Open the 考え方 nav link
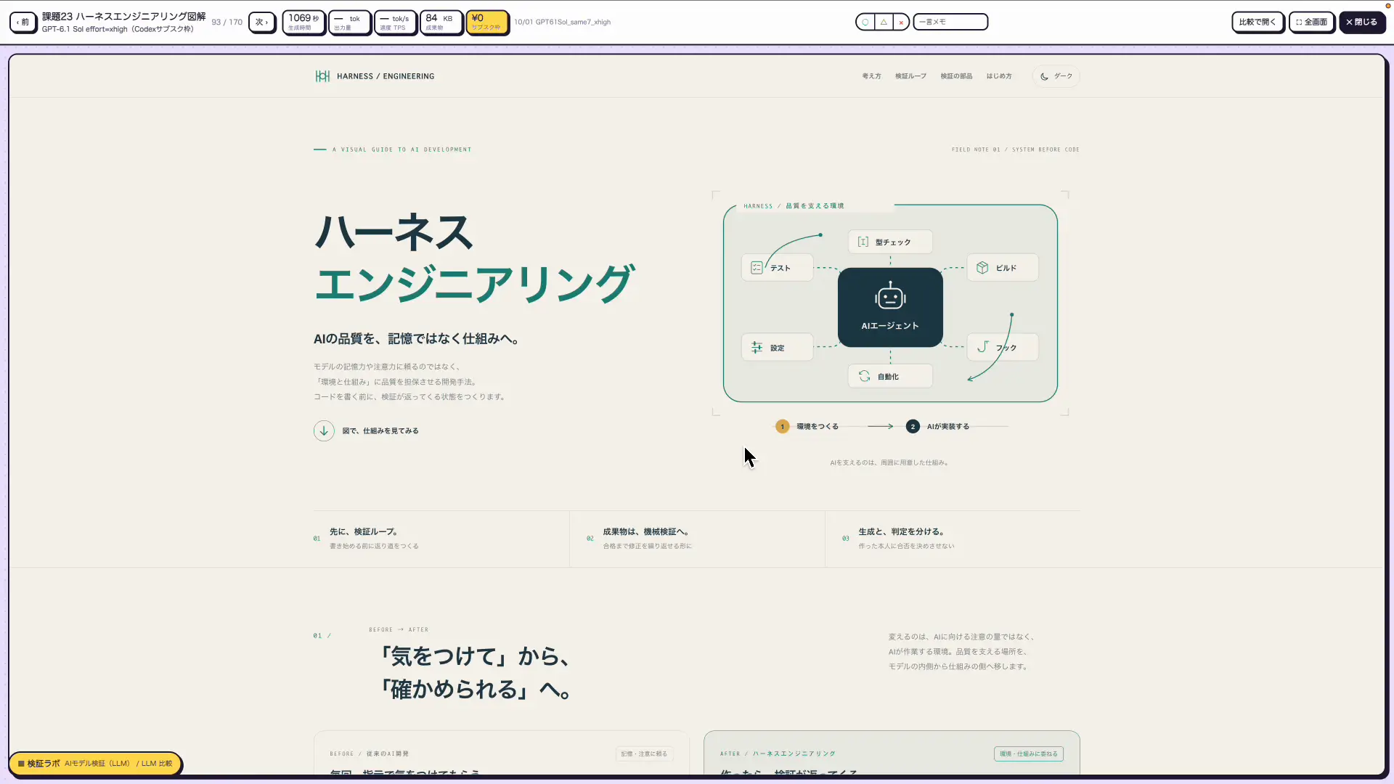This screenshot has height=784, width=1394. [x=871, y=76]
